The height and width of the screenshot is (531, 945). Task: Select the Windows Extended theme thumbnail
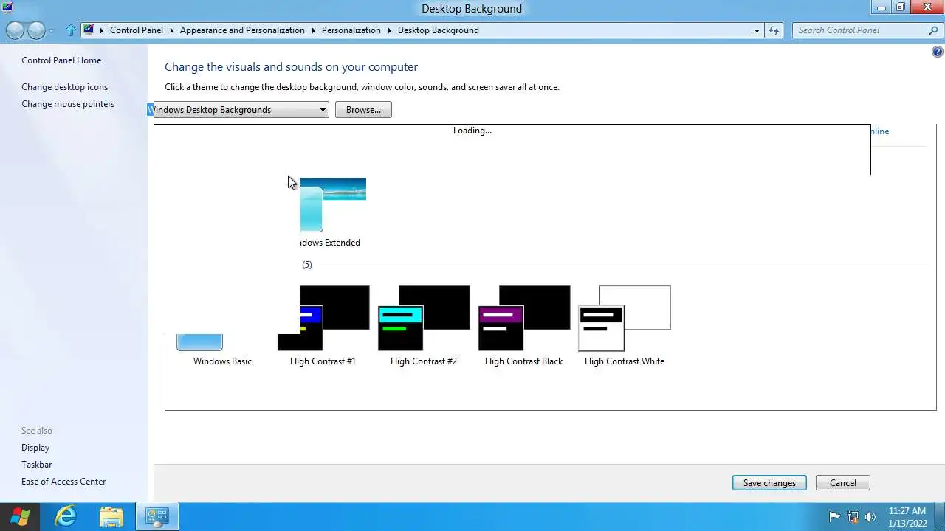pyautogui.click(x=333, y=205)
